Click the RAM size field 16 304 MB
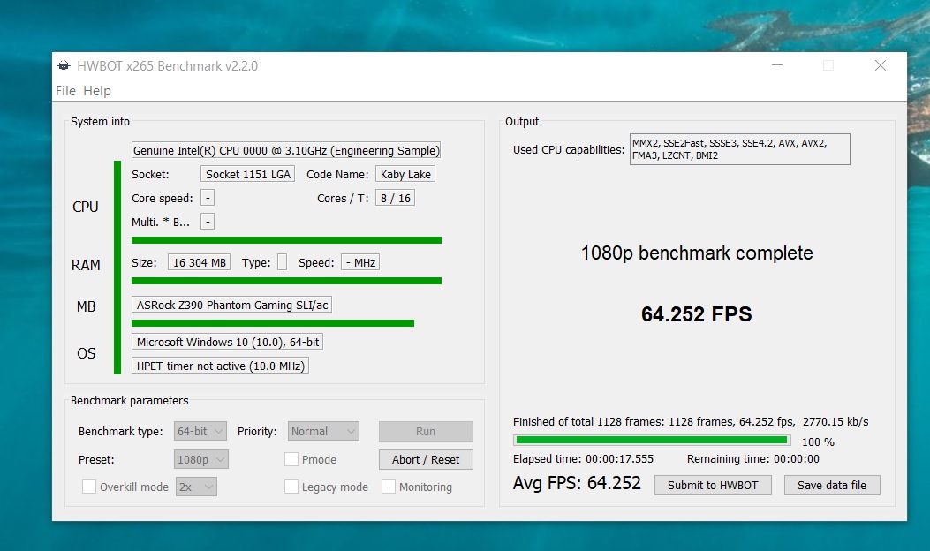 [x=200, y=263]
